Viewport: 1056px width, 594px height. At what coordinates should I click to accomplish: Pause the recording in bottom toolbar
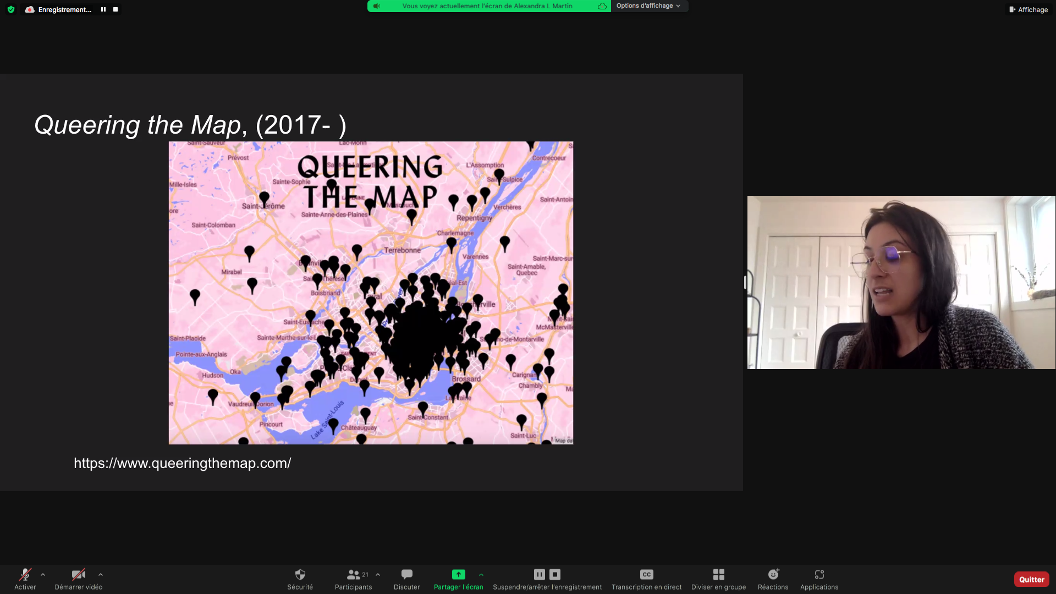coord(539,575)
